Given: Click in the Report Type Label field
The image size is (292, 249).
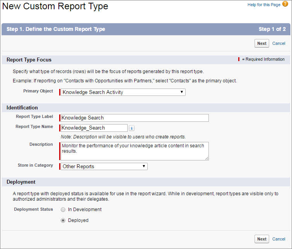Looking at the screenshot, I should click(x=135, y=118).
